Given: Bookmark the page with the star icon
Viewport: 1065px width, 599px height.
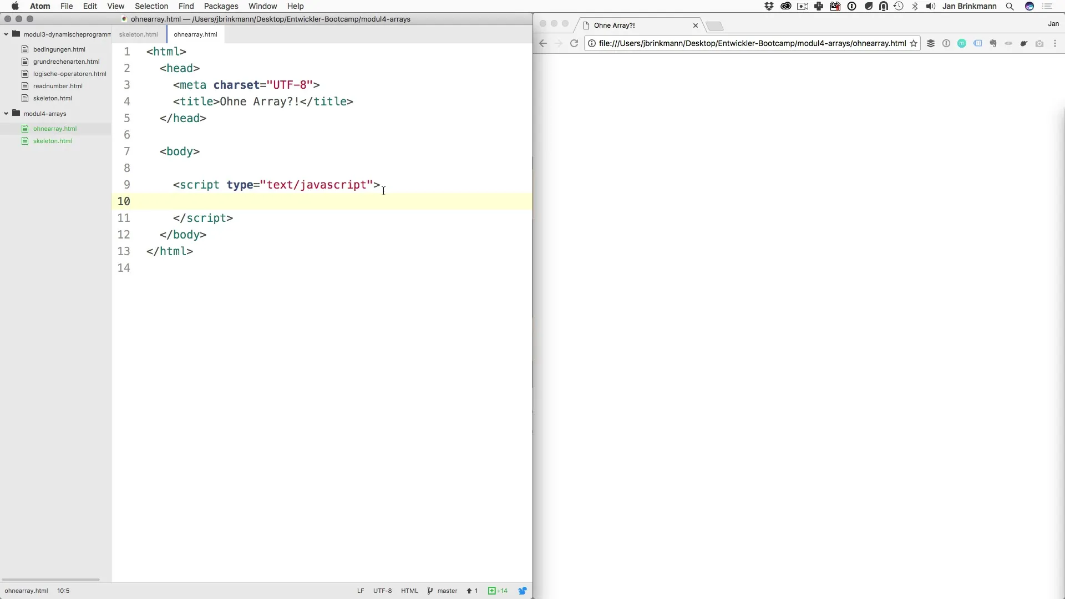Looking at the screenshot, I should [914, 43].
